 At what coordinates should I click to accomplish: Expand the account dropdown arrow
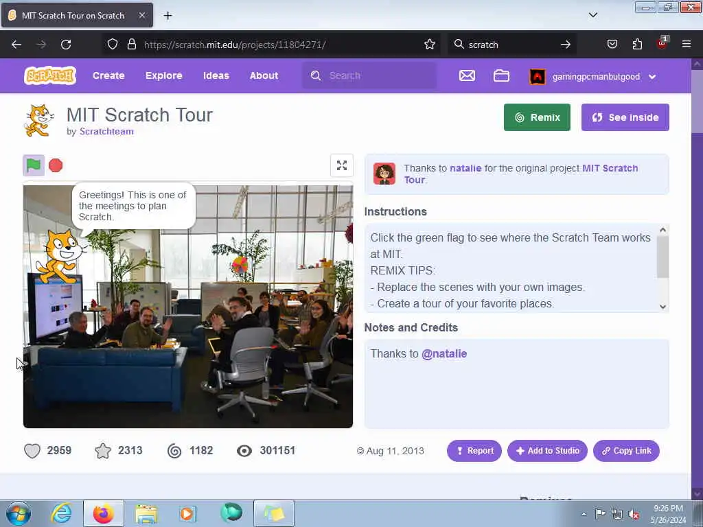652,77
